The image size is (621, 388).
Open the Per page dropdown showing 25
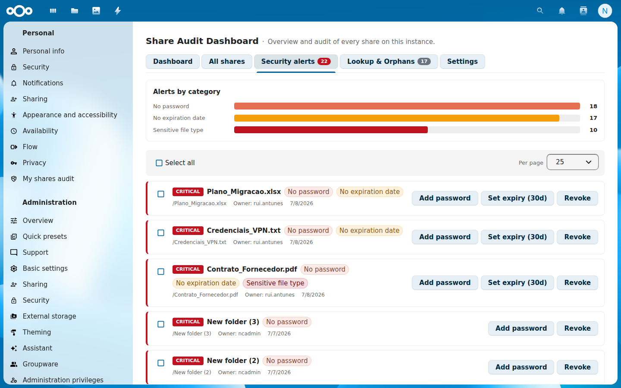(x=573, y=162)
